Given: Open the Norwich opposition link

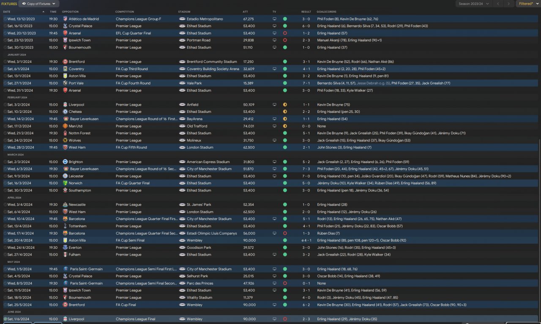Looking at the screenshot, I should [75, 183].
